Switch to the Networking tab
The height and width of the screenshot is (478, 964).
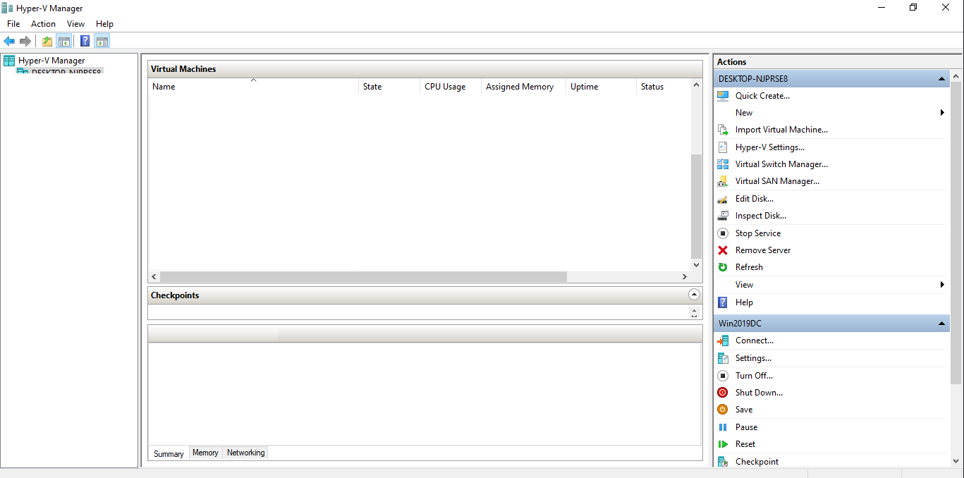pyautogui.click(x=246, y=453)
